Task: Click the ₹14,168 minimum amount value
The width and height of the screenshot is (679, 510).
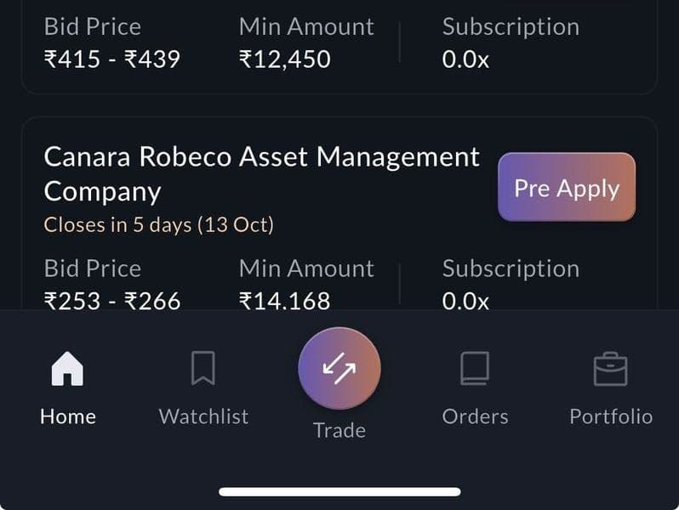Action: point(284,300)
